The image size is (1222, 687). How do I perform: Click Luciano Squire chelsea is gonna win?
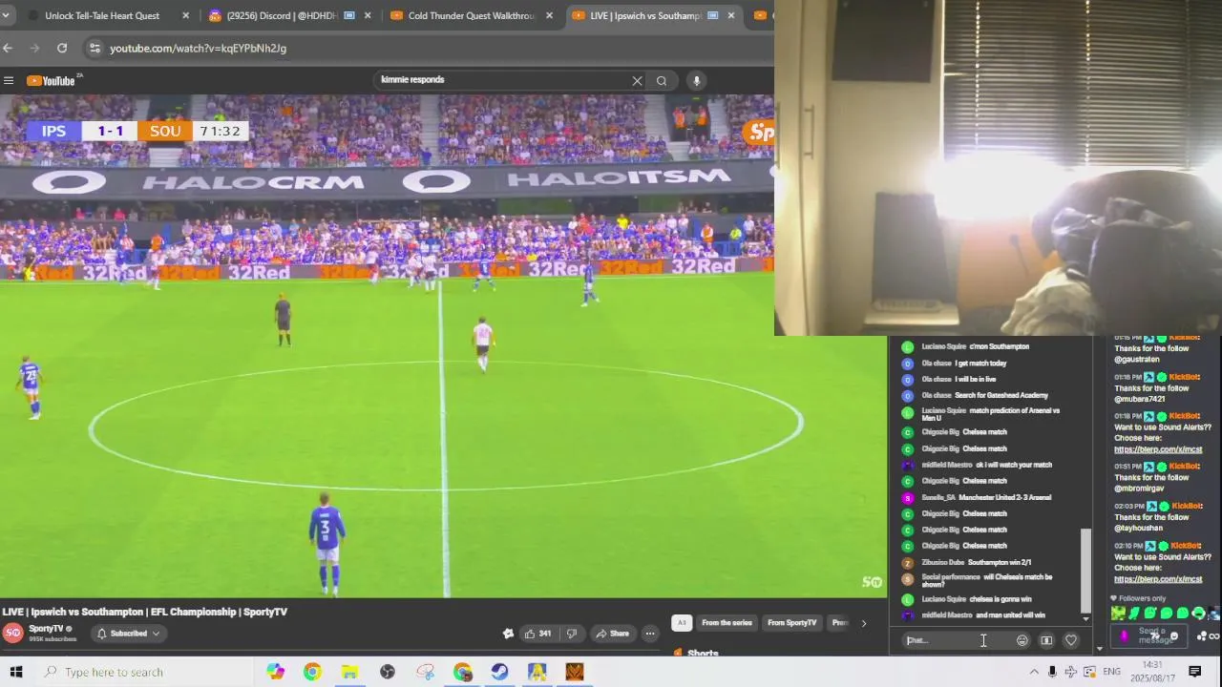pos(976,599)
